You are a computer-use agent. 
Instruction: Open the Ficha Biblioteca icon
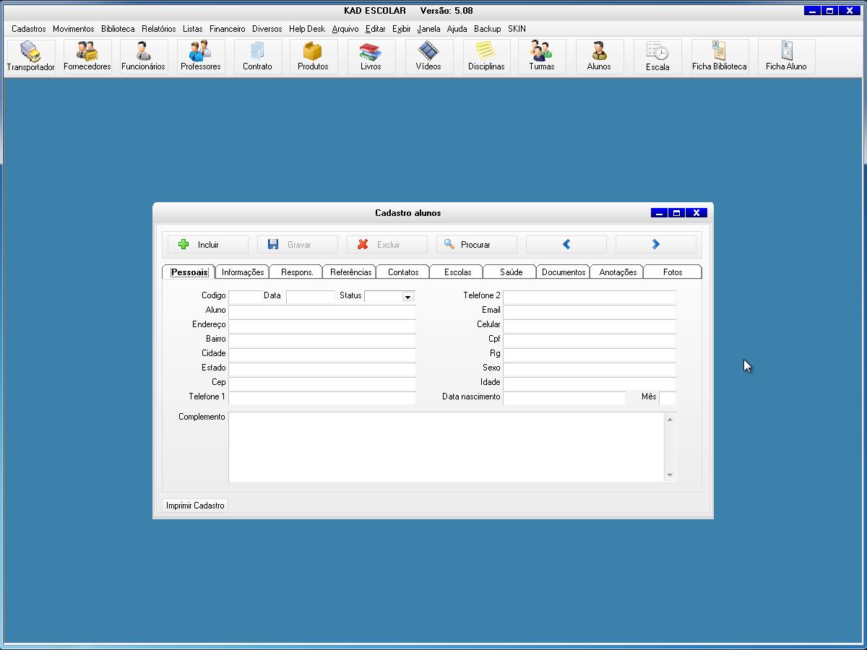click(x=719, y=57)
